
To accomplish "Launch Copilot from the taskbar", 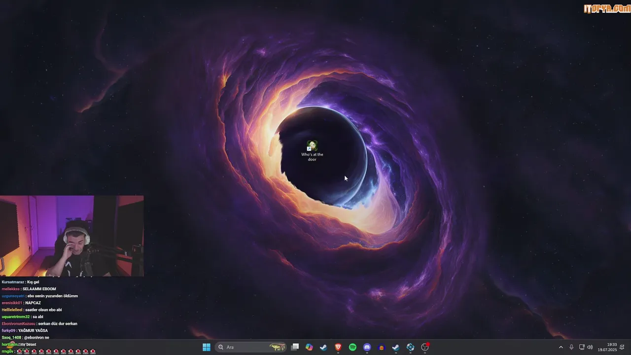I will [x=309, y=347].
